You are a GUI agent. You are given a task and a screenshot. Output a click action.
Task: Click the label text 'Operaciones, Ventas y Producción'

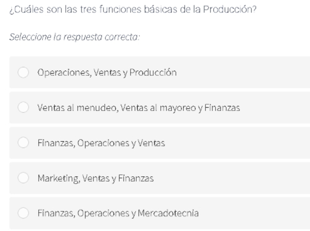click(x=107, y=73)
